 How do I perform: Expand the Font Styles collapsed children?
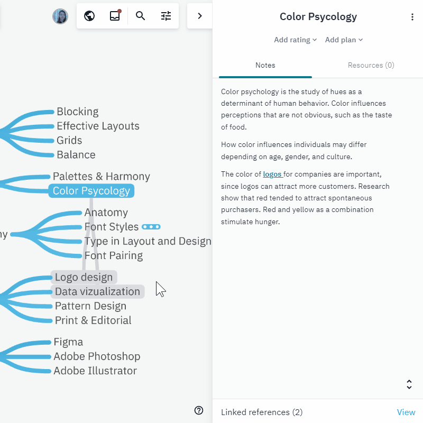click(151, 227)
